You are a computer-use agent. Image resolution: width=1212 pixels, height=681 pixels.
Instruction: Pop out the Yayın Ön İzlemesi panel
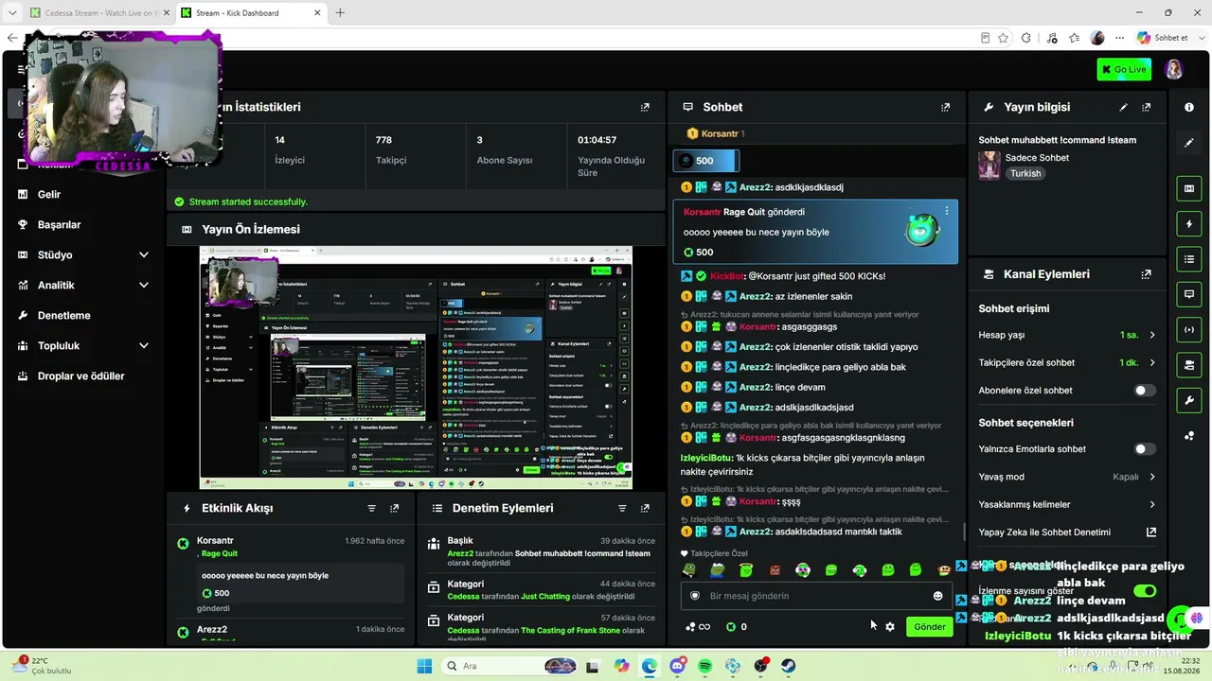point(645,229)
